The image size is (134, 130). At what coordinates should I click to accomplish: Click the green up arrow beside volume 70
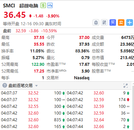128,120
